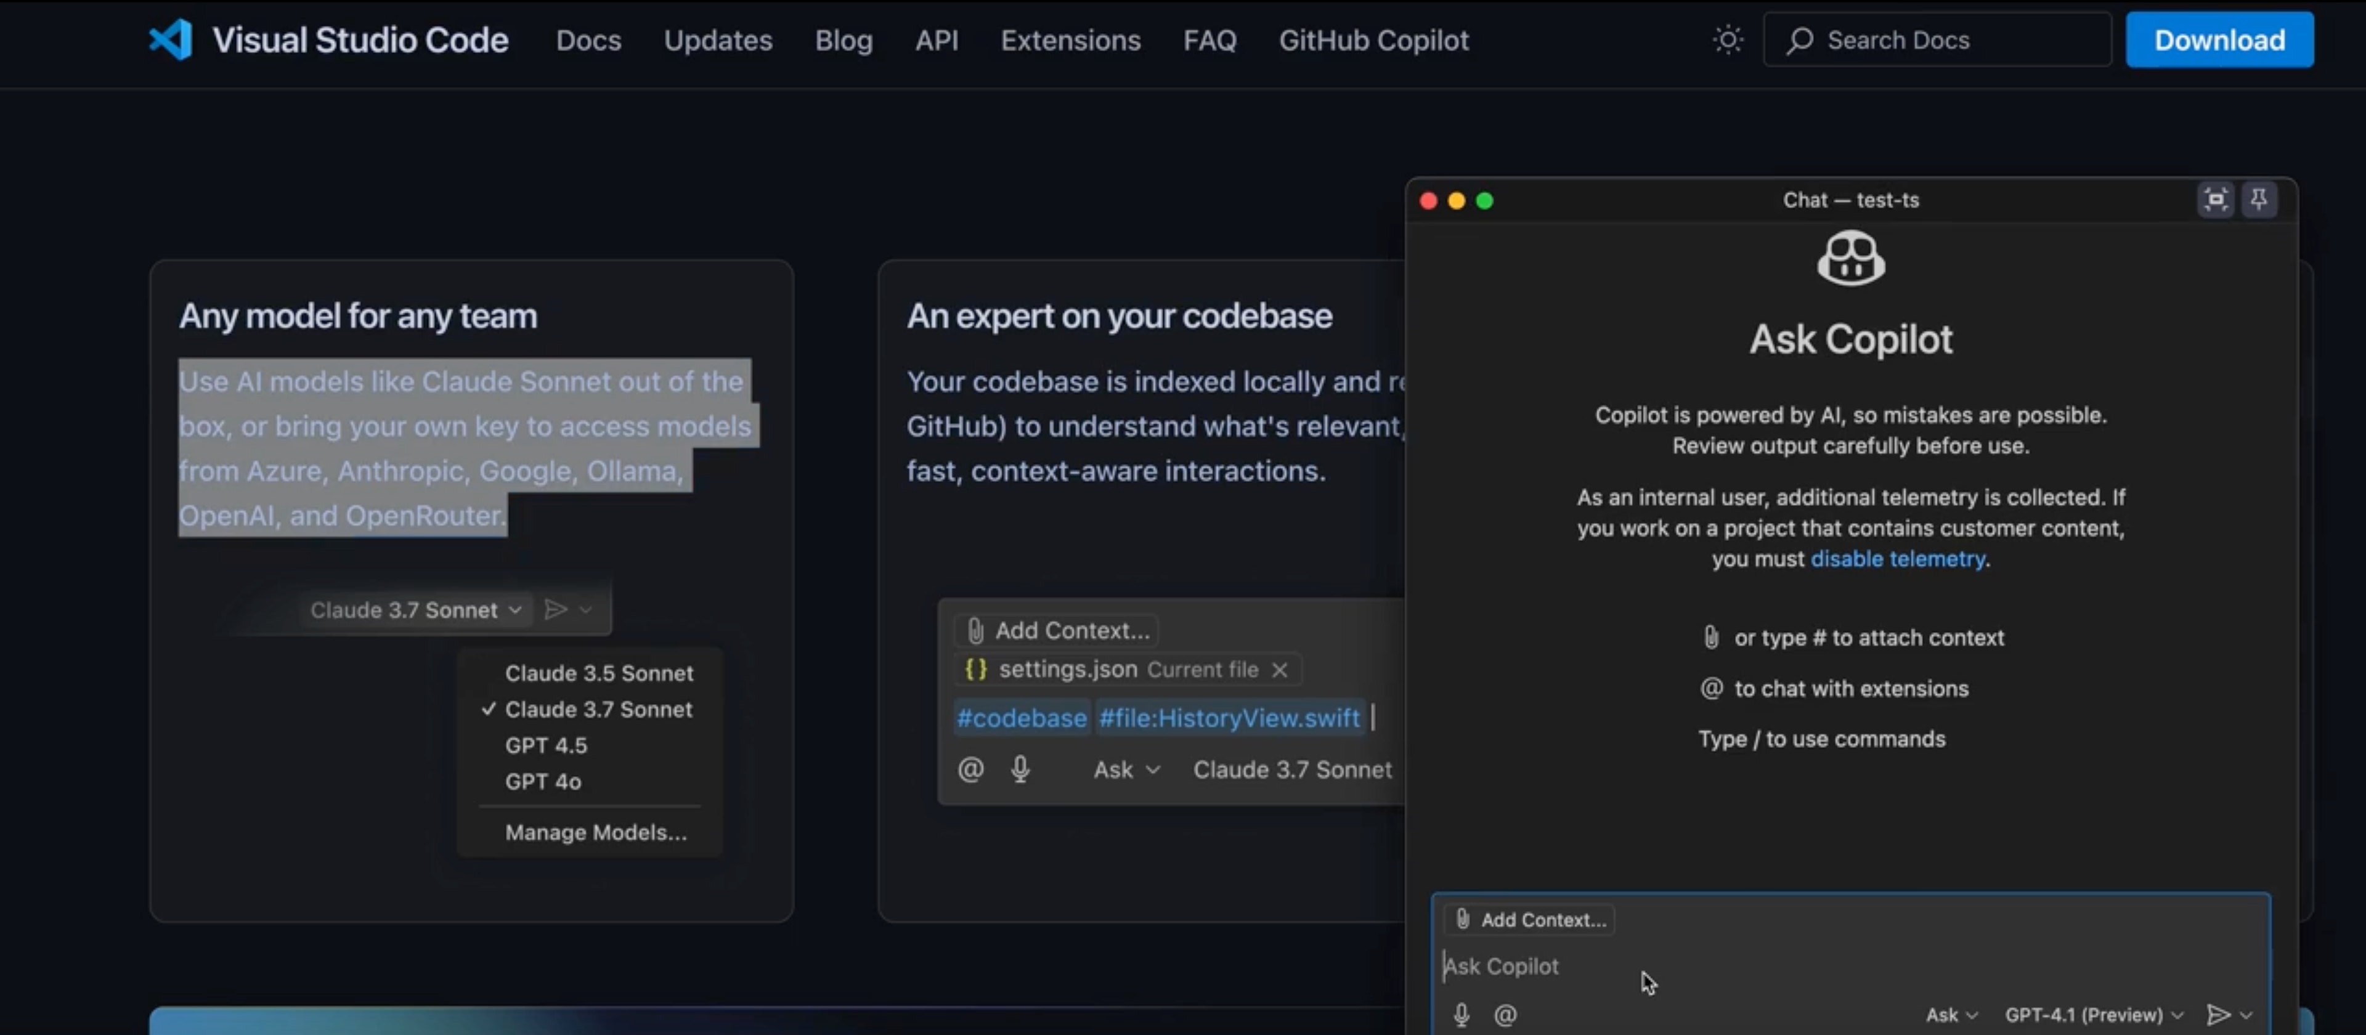Click Add Context... button in codebase card
The width and height of the screenshot is (2366, 1035).
click(1057, 631)
